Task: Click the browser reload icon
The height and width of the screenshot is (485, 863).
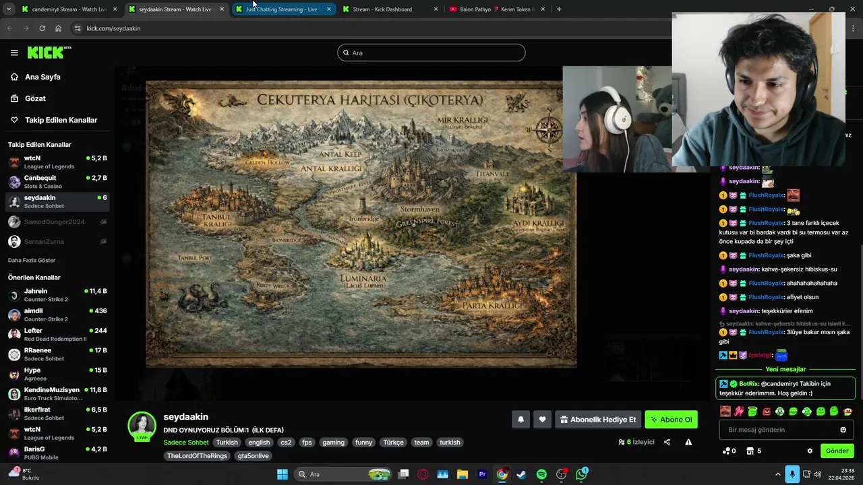Action: (42, 28)
